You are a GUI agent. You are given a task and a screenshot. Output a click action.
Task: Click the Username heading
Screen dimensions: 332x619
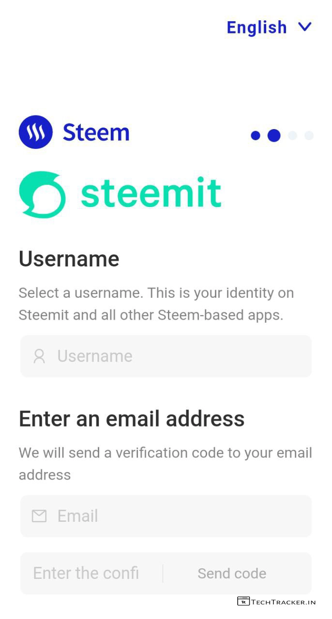[x=69, y=259]
